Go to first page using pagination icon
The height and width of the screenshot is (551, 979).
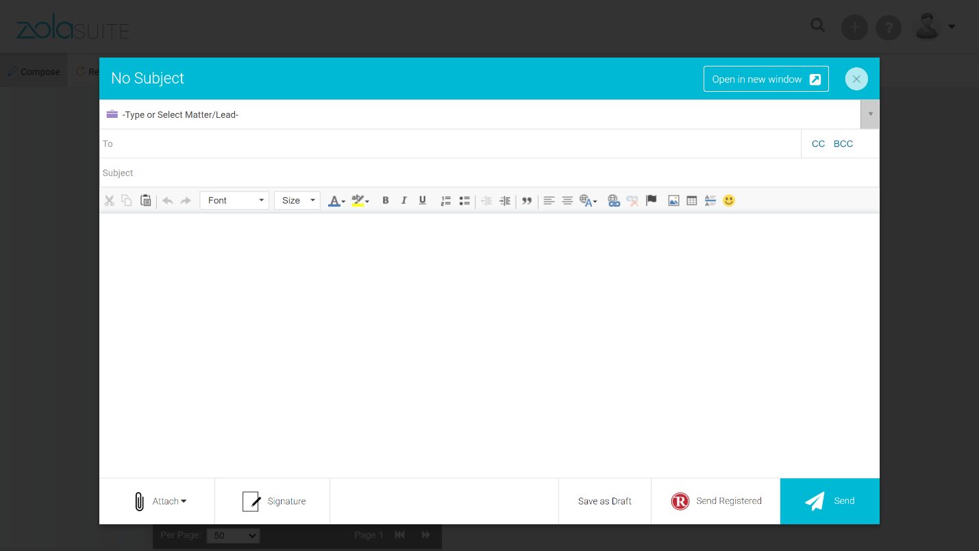399,535
